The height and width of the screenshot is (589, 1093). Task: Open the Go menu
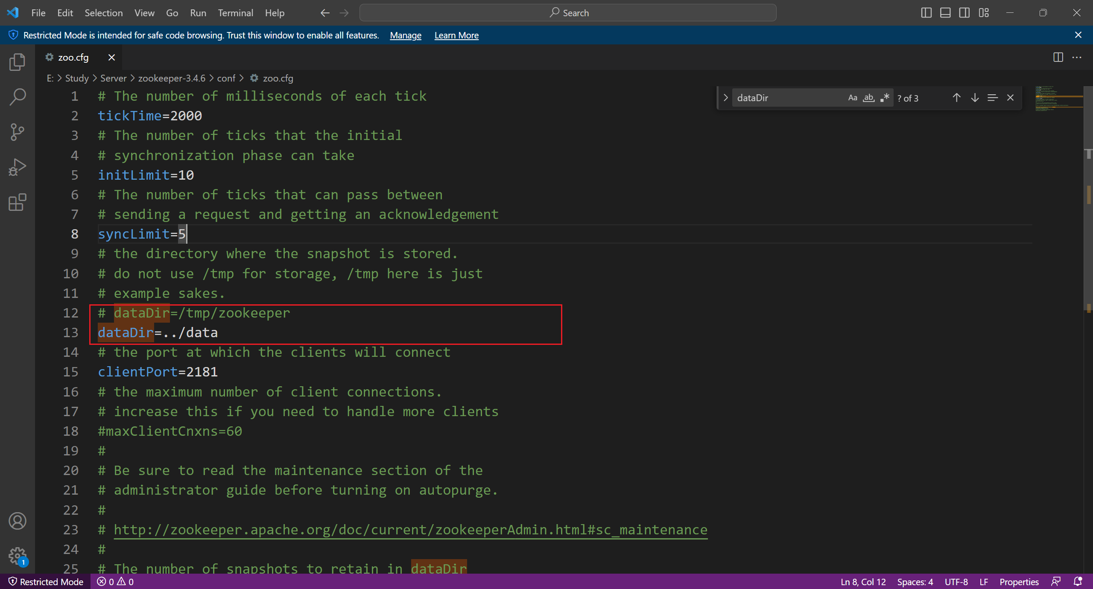(172, 13)
